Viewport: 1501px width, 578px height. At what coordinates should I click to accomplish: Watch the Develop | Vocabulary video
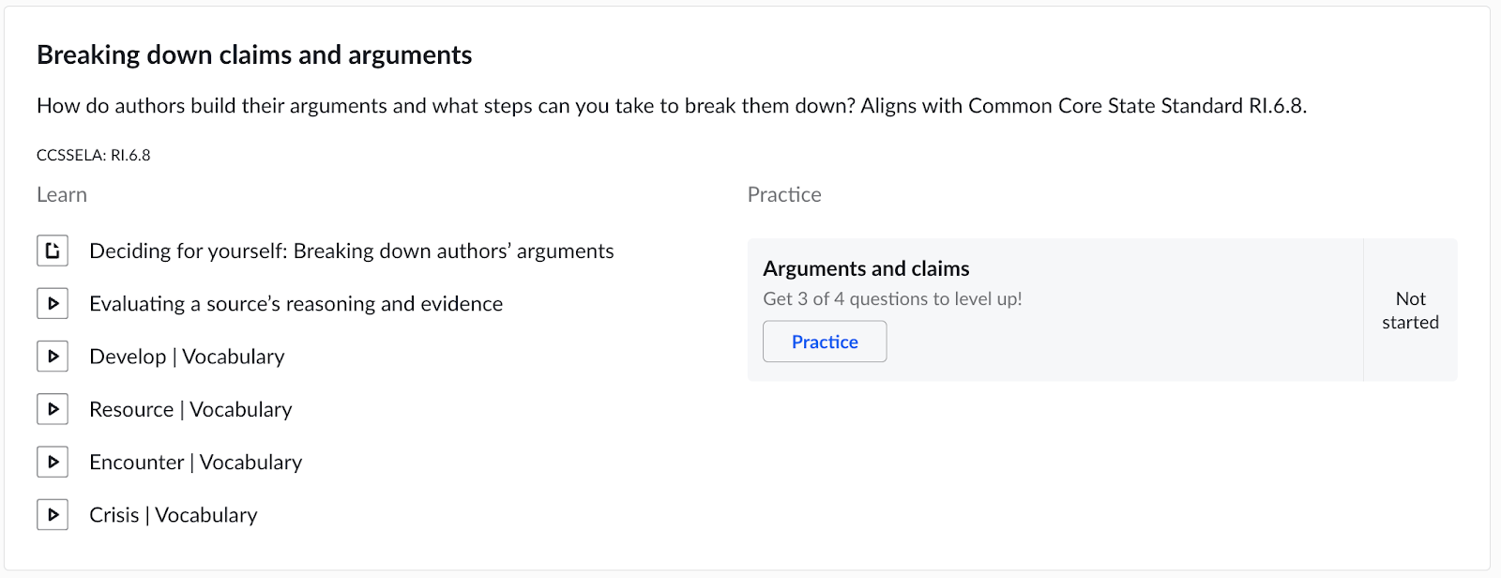tap(187, 357)
